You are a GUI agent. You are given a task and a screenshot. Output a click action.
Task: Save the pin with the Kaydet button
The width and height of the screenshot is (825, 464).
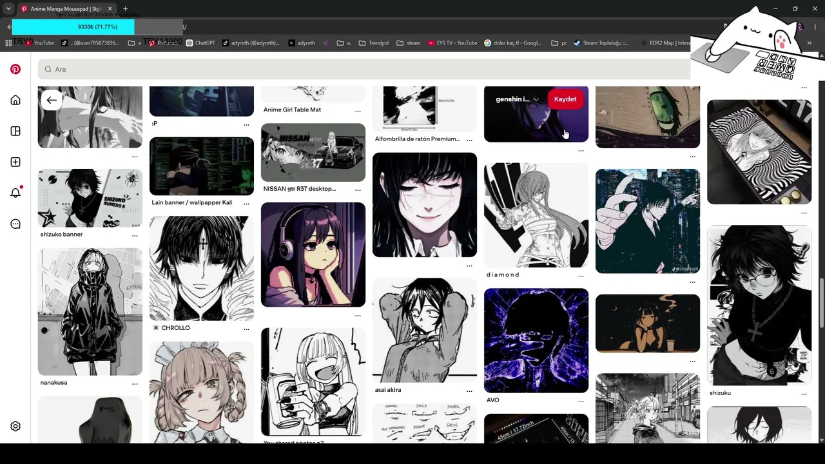565,99
